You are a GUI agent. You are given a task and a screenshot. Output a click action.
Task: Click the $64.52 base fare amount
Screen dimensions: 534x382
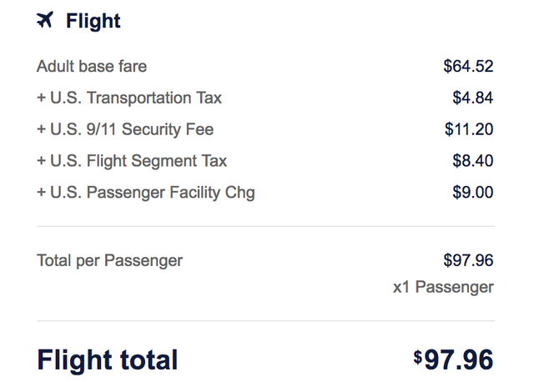(x=468, y=66)
